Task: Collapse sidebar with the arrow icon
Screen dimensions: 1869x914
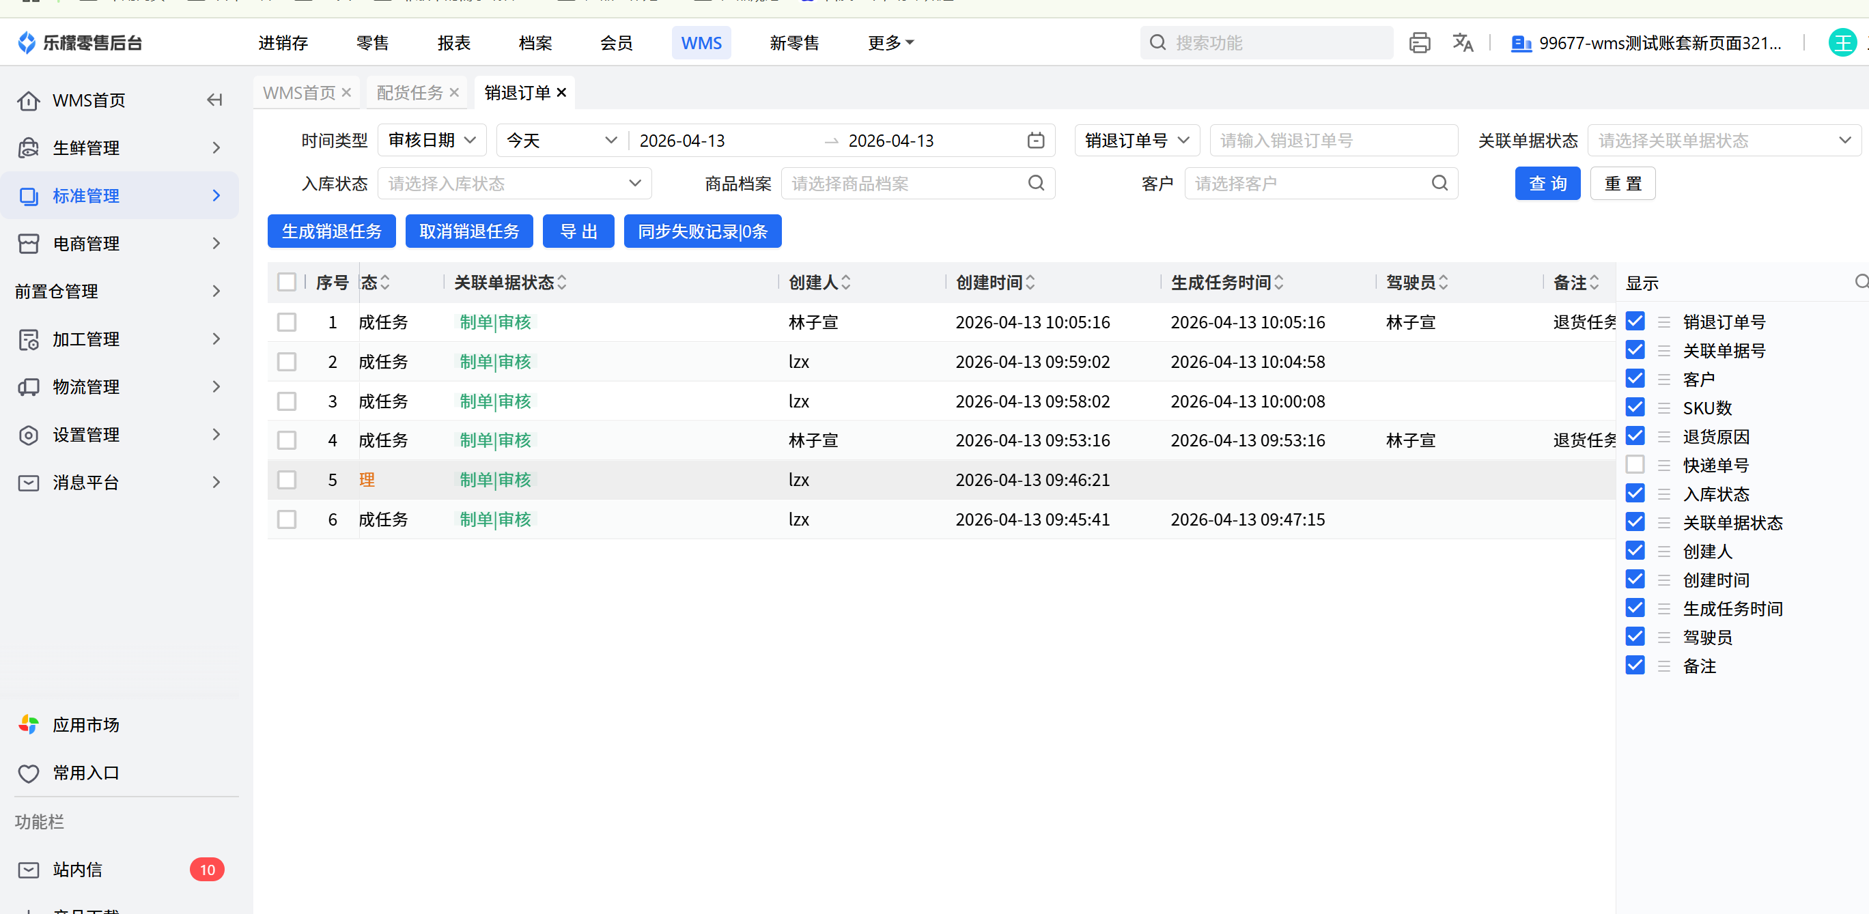Action: [x=214, y=100]
